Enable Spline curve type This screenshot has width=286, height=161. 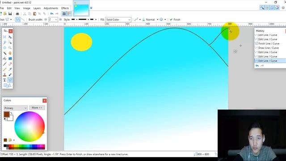[18, 20]
